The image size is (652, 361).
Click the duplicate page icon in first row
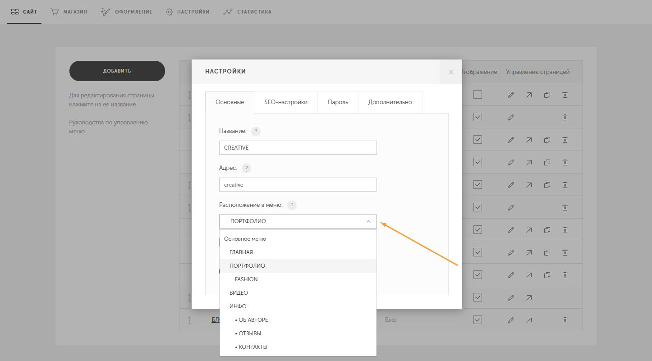(547, 95)
